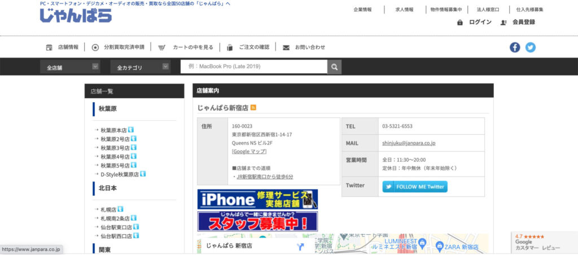
Task: Open the 仙台駅西口店 store link
Action: click(x=116, y=236)
